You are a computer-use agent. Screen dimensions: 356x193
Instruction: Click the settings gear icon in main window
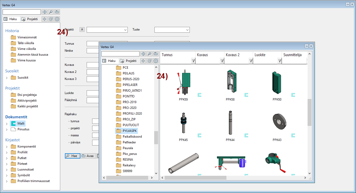pos(57,19)
